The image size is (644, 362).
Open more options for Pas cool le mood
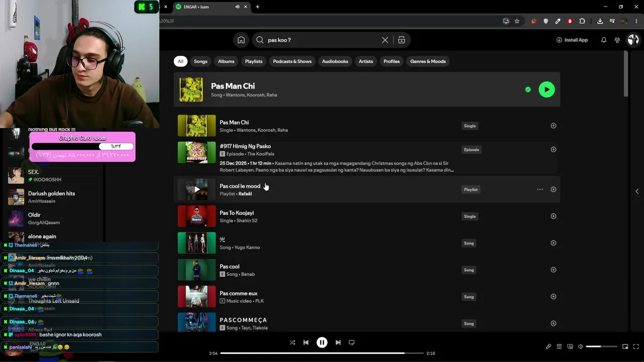point(540,190)
